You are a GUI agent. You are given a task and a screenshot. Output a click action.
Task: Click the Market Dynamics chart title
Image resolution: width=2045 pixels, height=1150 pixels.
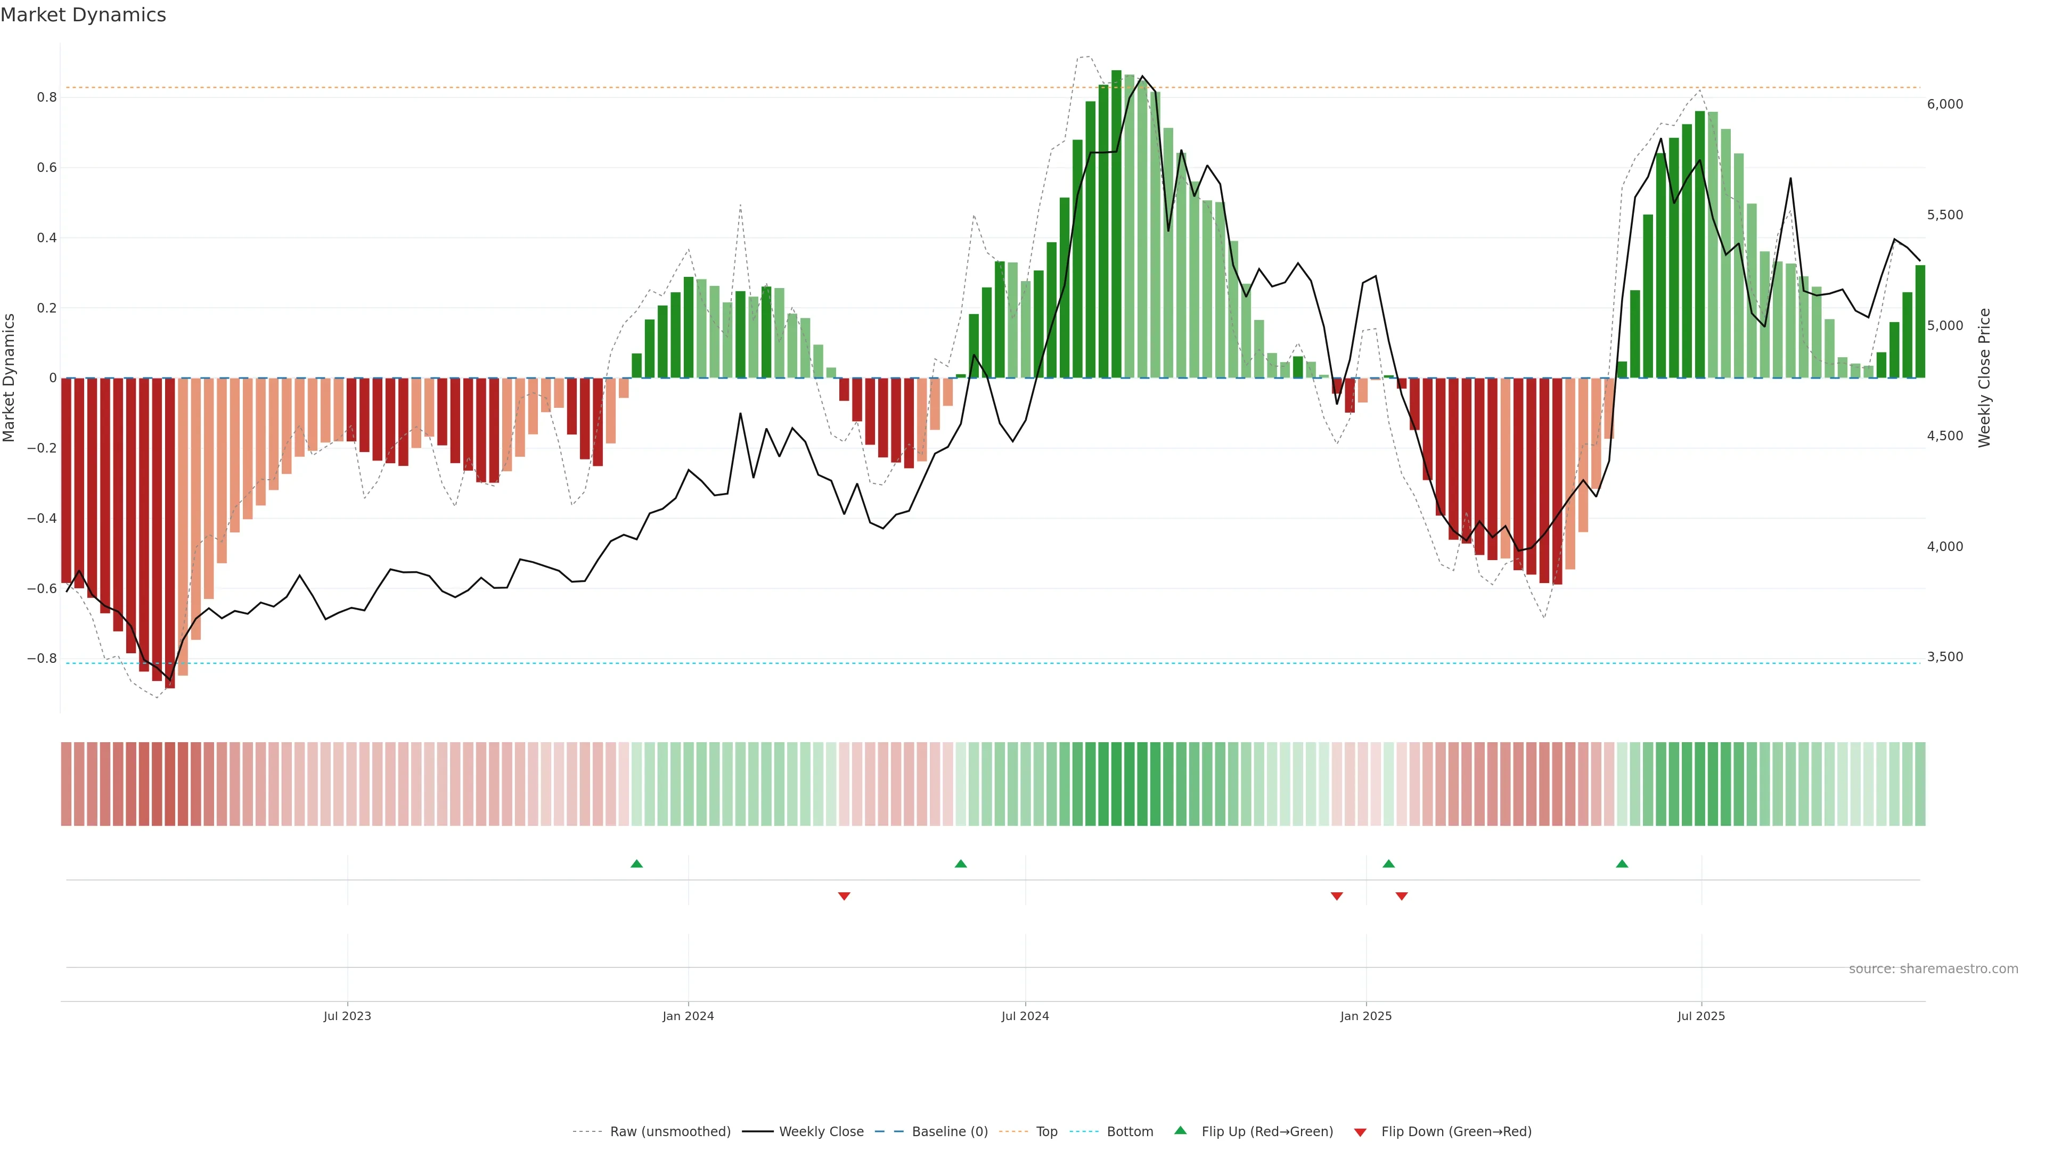[x=84, y=15]
